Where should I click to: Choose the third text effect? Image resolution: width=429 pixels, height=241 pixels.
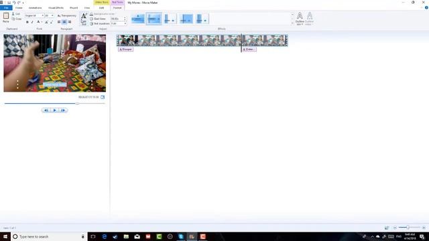point(170,19)
